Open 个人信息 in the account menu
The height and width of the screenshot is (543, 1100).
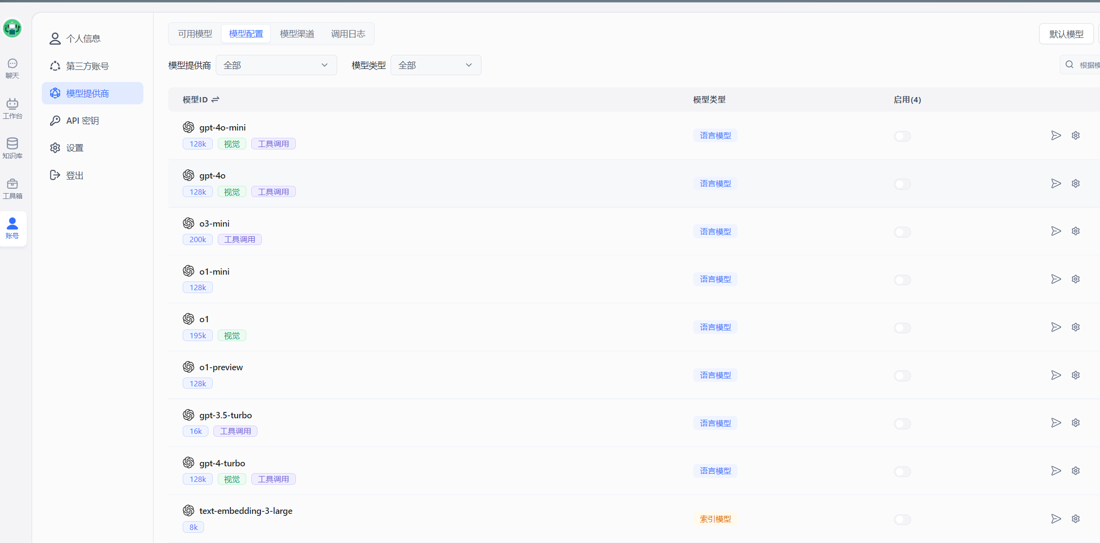point(92,38)
